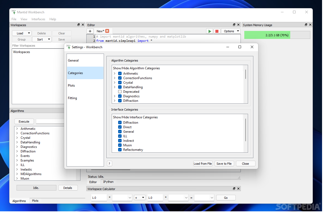Image resolution: width=325 pixels, height=214 pixels.
Task: Expand Arithmetic in the Settings category tree
Action: coord(115,74)
